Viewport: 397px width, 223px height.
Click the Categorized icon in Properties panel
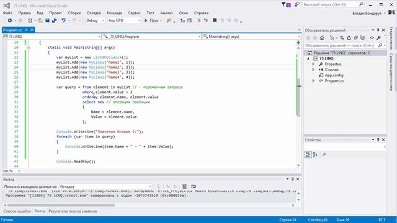pyautogui.click(x=308, y=154)
